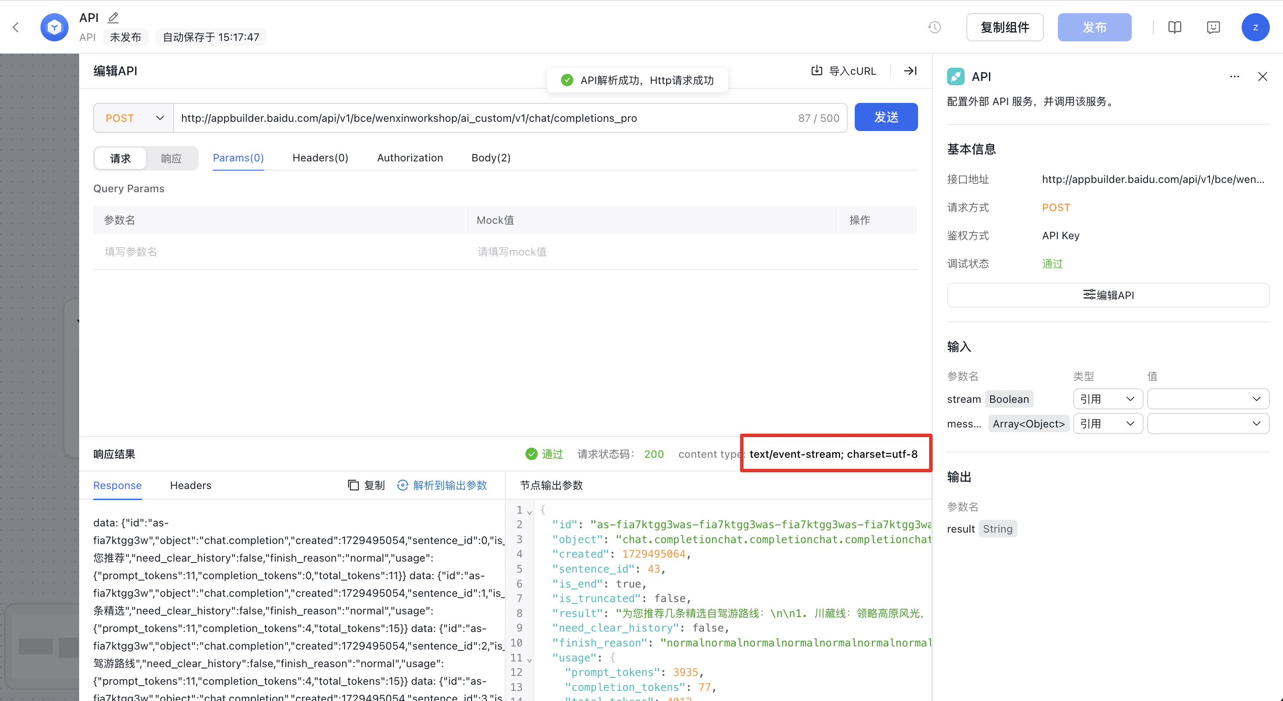Click the 请填写mock值 input
Viewport: 1283px width, 701px height.
(652, 252)
